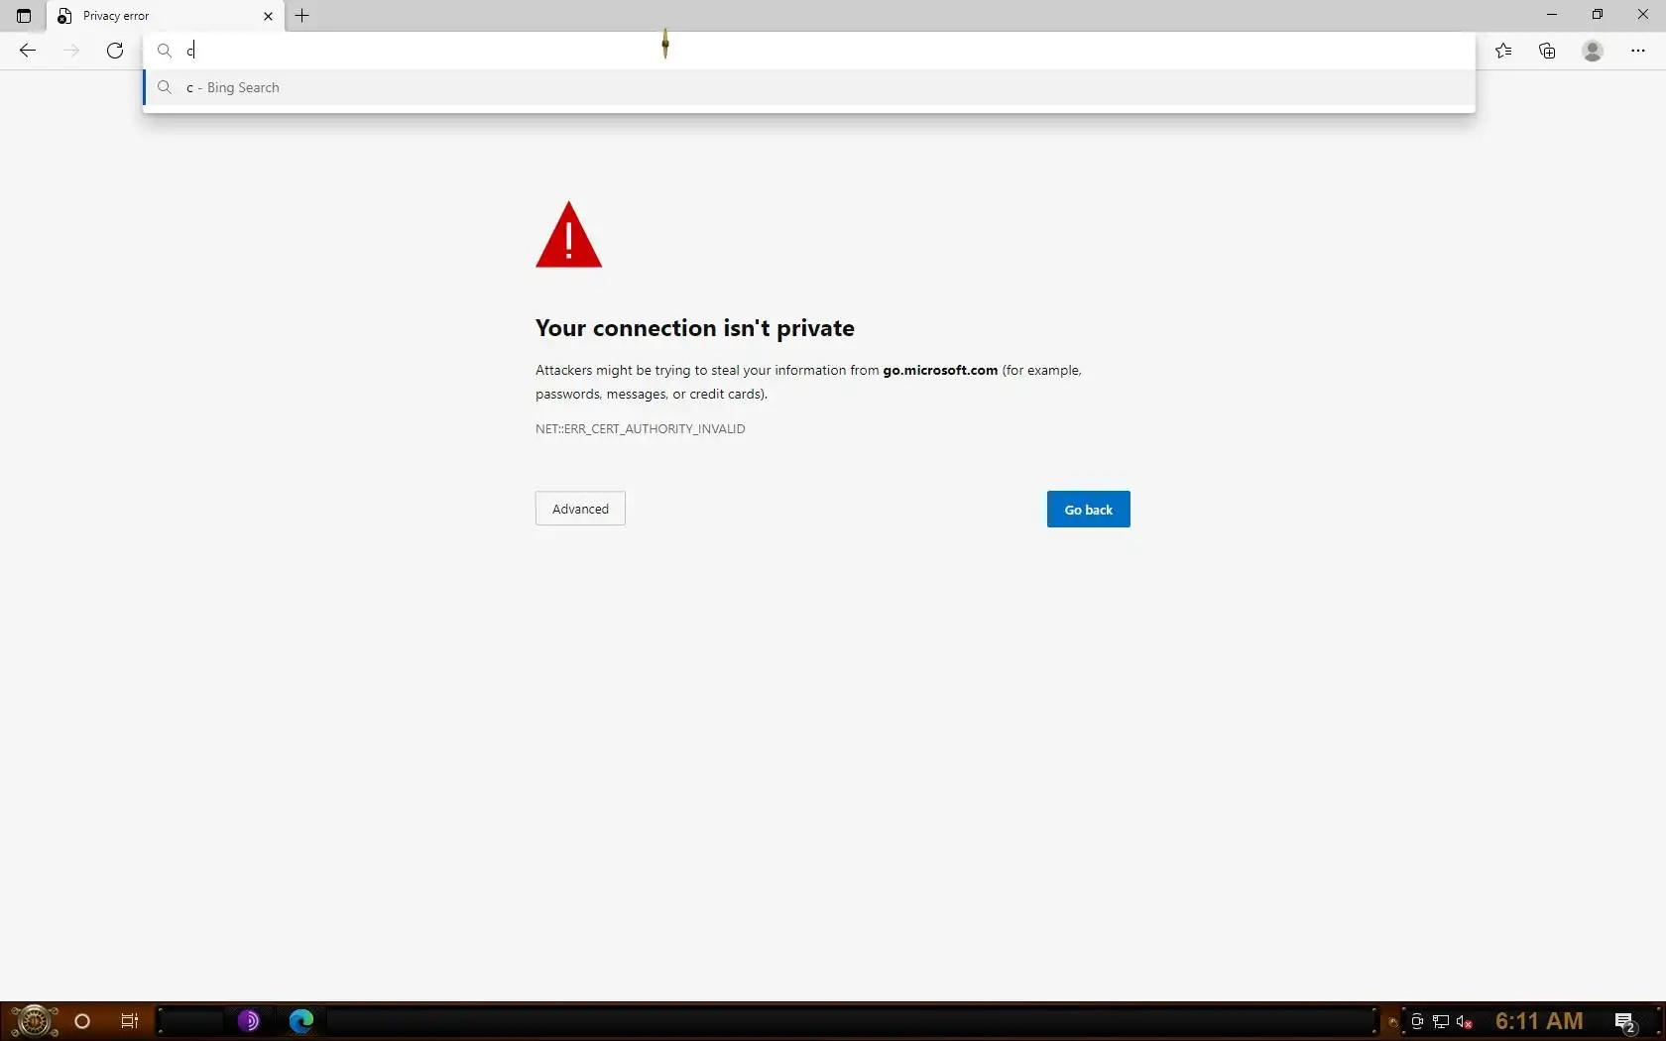The height and width of the screenshot is (1041, 1666).
Task: Click the forward navigation arrow
Action: [71, 51]
